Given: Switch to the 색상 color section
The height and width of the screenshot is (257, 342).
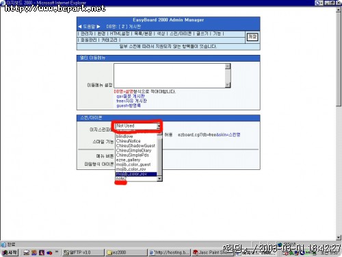Looking at the screenshot, I should point(161,34).
